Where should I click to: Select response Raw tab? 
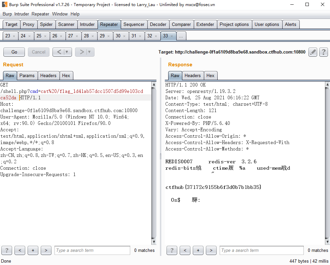(x=175, y=76)
